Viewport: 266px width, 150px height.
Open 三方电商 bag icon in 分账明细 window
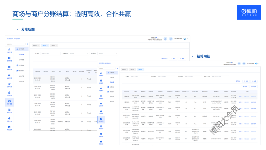tap(9, 92)
